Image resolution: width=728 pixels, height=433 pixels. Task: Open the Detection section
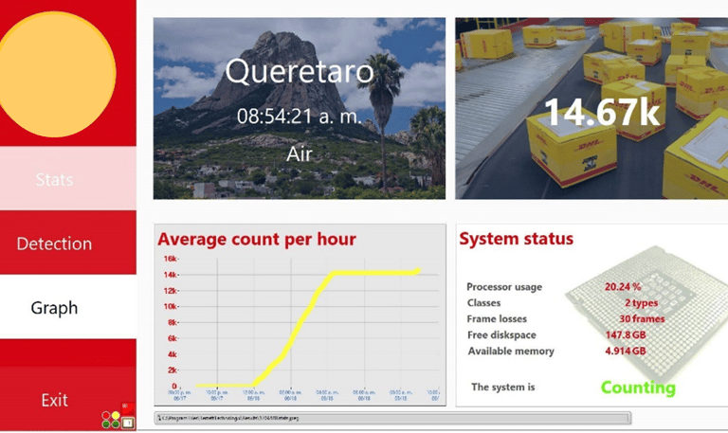point(68,244)
